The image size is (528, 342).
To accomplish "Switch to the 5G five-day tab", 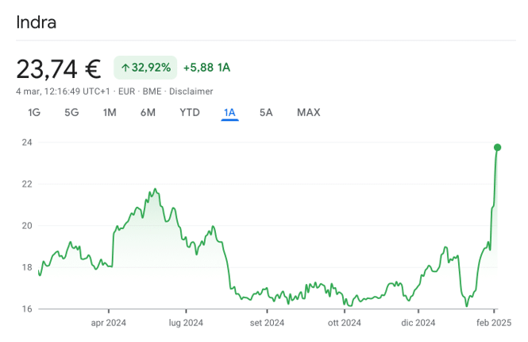I will click(71, 112).
